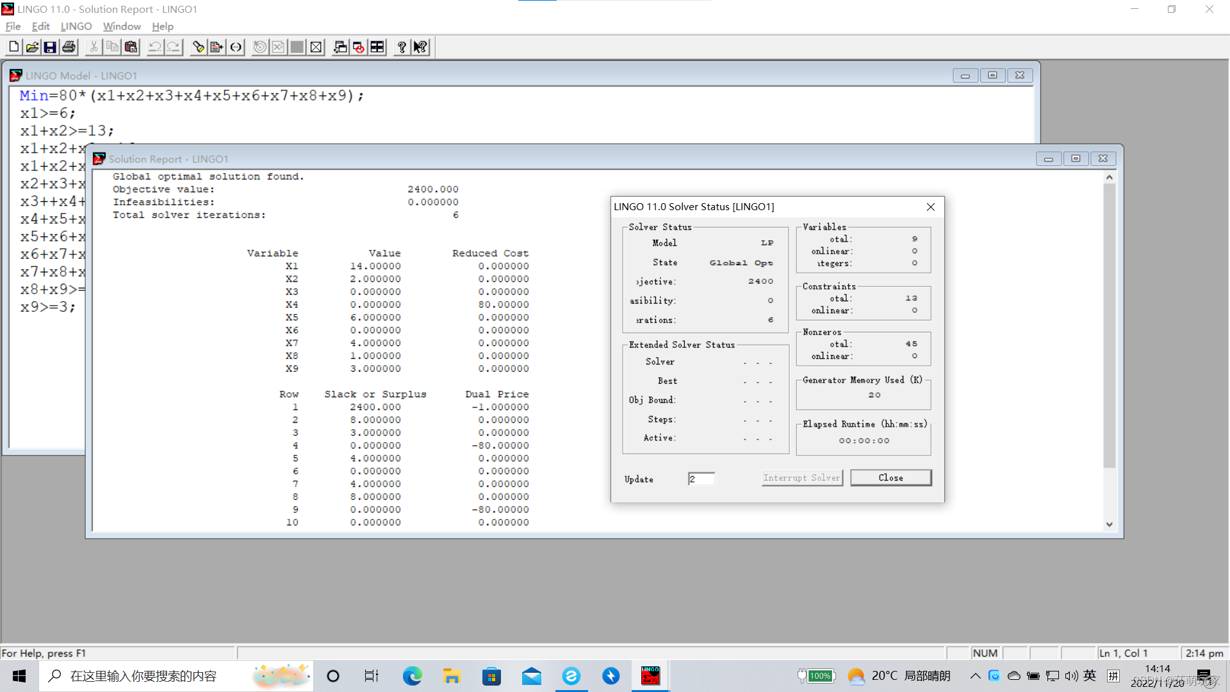
Task: Click the Find flashlight icon
Action: [199, 47]
